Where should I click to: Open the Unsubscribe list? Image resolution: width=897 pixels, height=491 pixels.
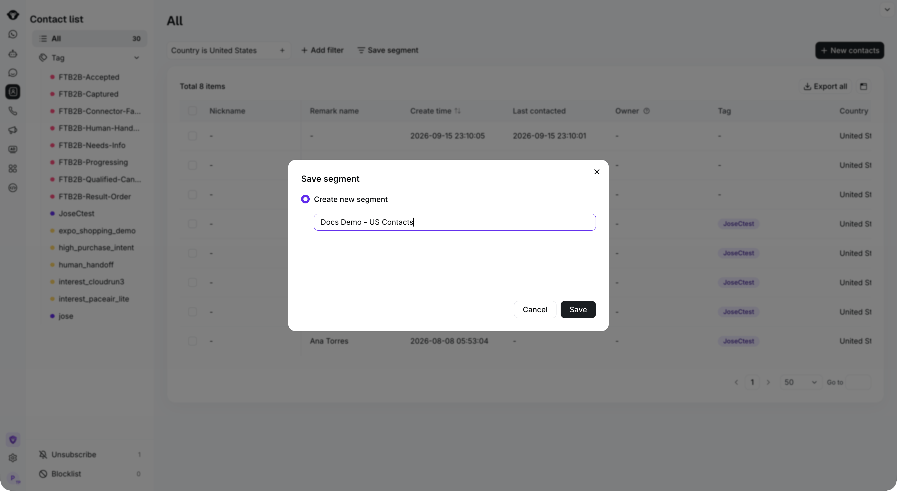click(x=90, y=455)
